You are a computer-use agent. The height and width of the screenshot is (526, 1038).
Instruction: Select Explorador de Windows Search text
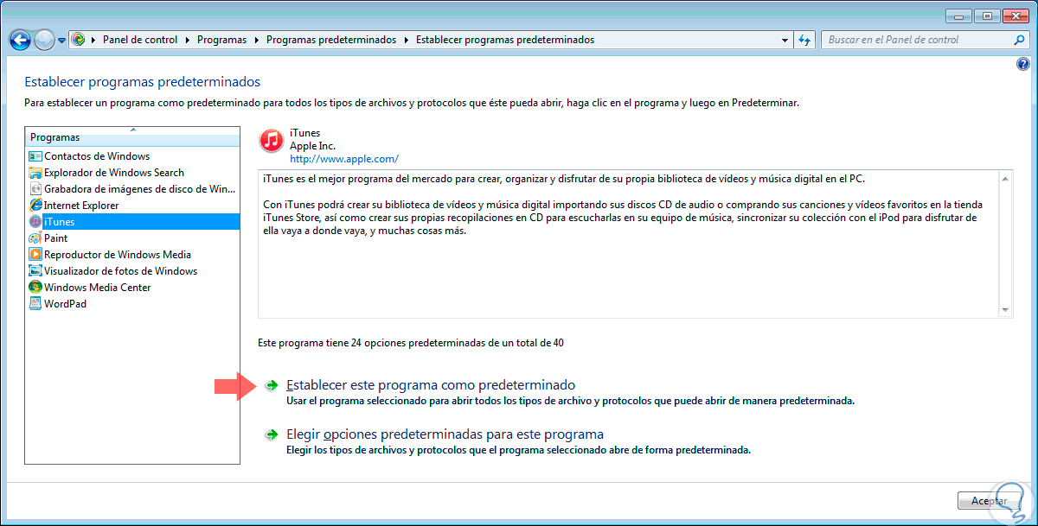pyautogui.click(x=114, y=173)
